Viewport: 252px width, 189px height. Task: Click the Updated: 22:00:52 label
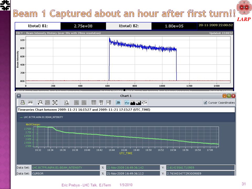(221, 33)
